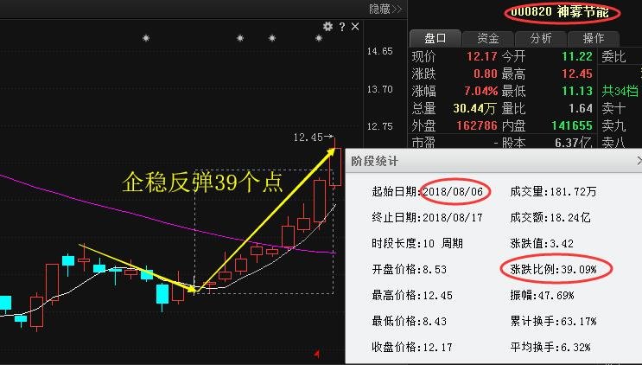Click 最高 value 12.45 in quote panel
Image resolution: width=642 pixels, height=365 pixels.
pos(577,74)
